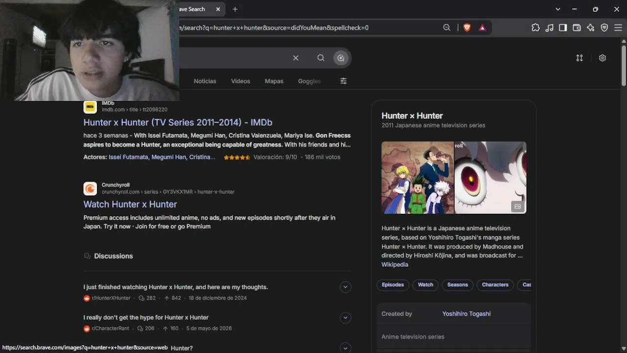Expand the third discussion ending in 'Hunter?'

tap(345, 348)
